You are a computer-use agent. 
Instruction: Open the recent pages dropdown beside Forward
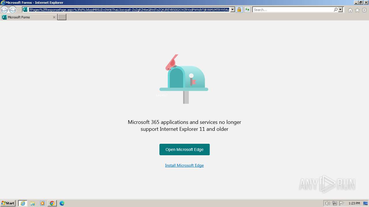pyautogui.click(x=19, y=10)
